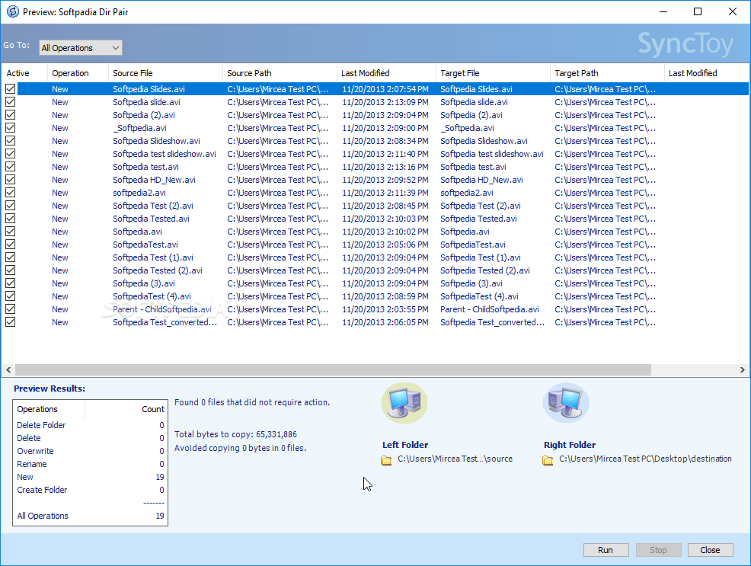Screen dimensions: 751x566
Task: Untick Softpedia test slideshow.avi checkbox
Action: (x=10, y=154)
